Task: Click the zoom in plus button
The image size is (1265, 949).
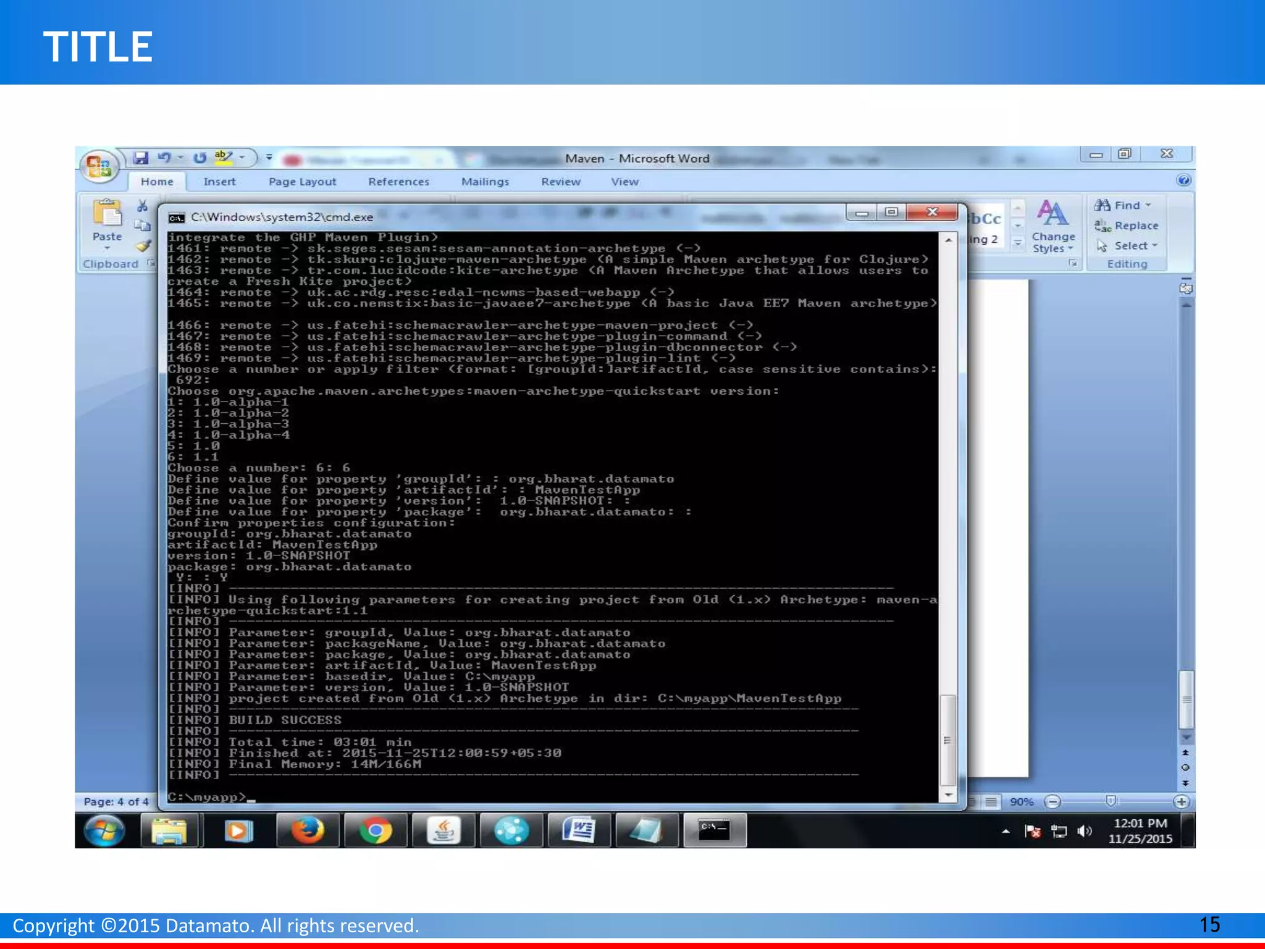Action: (1181, 802)
